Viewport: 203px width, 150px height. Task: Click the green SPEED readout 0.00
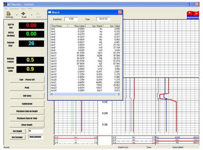pyautogui.click(x=31, y=34)
